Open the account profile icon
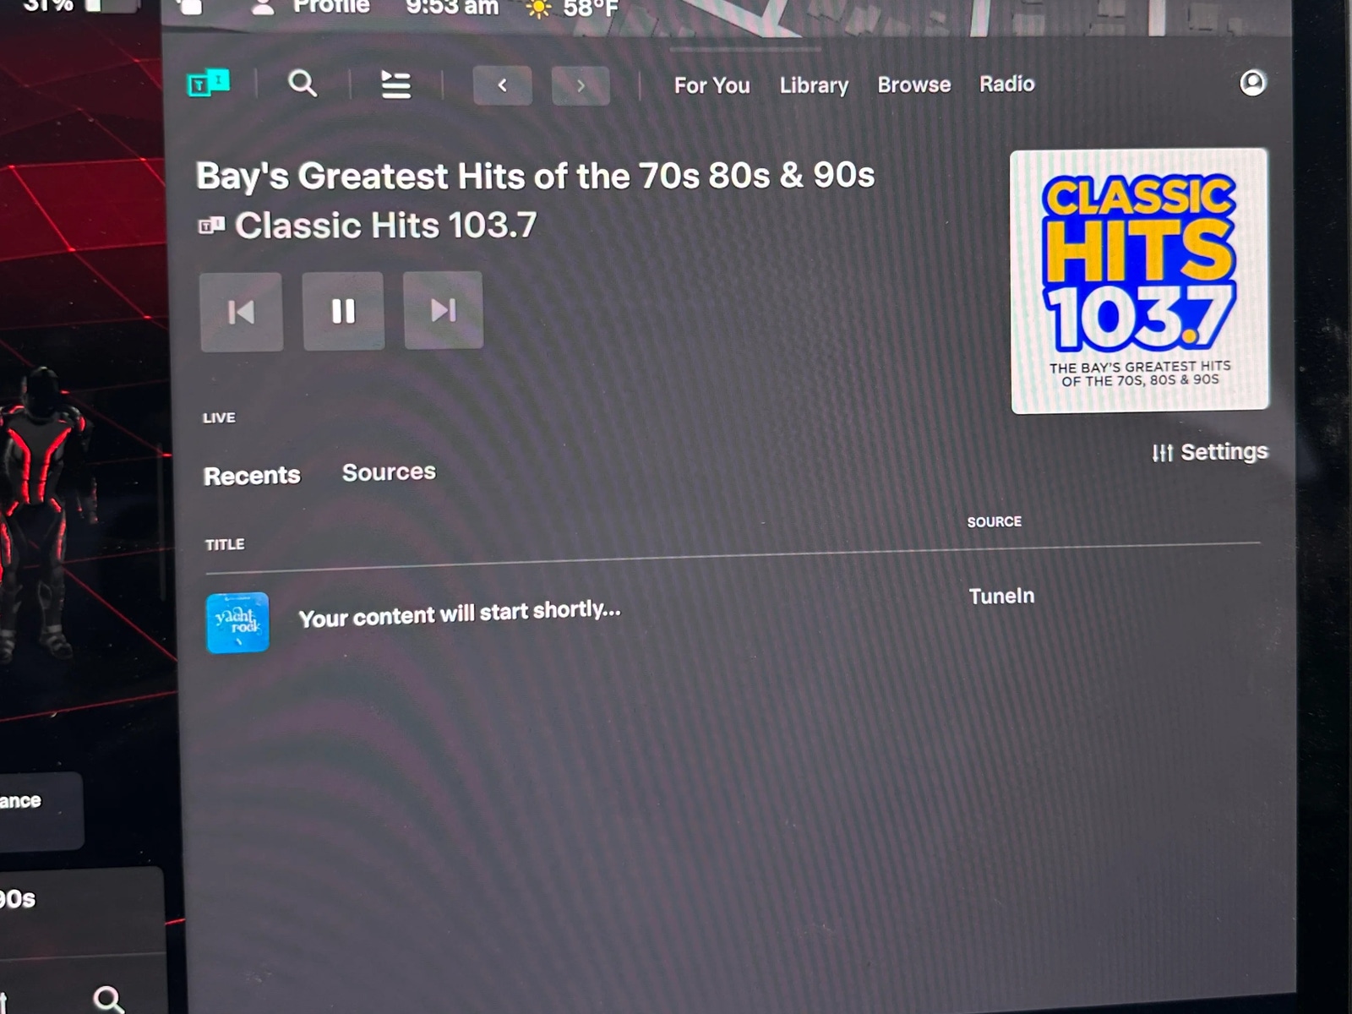 pyautogui.click(x=1252, y=83)
